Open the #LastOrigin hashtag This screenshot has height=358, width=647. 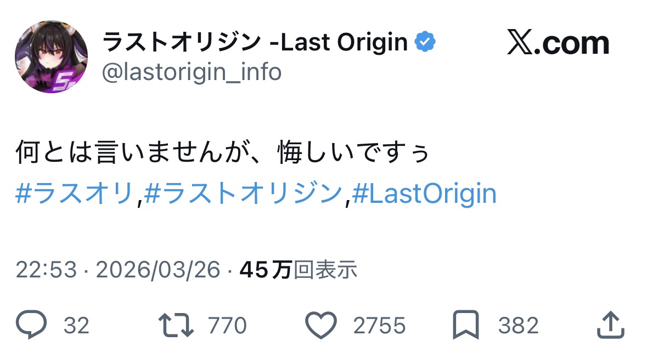[424, 194]
